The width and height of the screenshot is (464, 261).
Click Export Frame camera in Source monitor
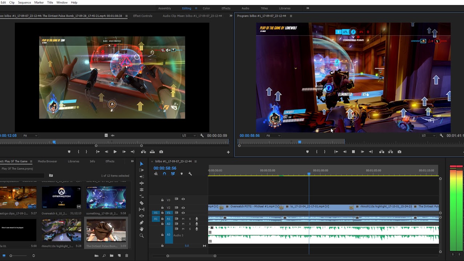pos(161,152)
